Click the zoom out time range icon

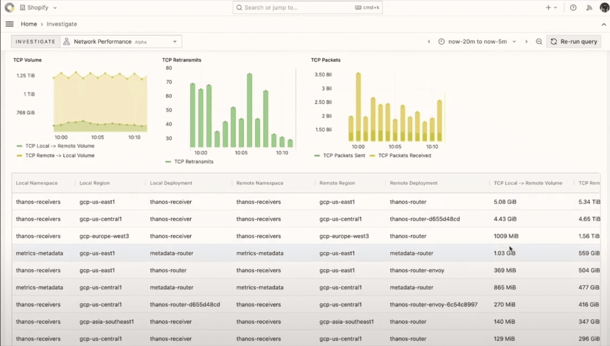(539, 42)
